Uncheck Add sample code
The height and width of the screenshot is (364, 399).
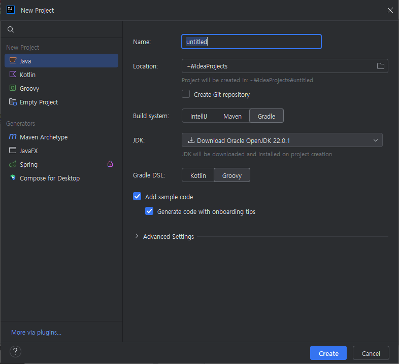[137, 196]
